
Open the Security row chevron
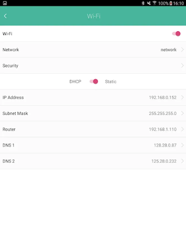[182, 66]
